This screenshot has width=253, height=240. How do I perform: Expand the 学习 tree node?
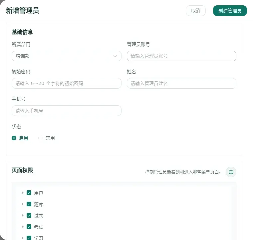23,238
